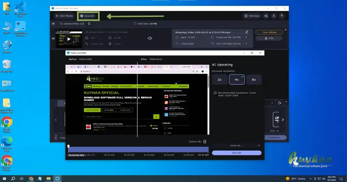Screen dimensions: 347x182
Task: Show previous format presets with left arrow
Action: coord(56,119)
